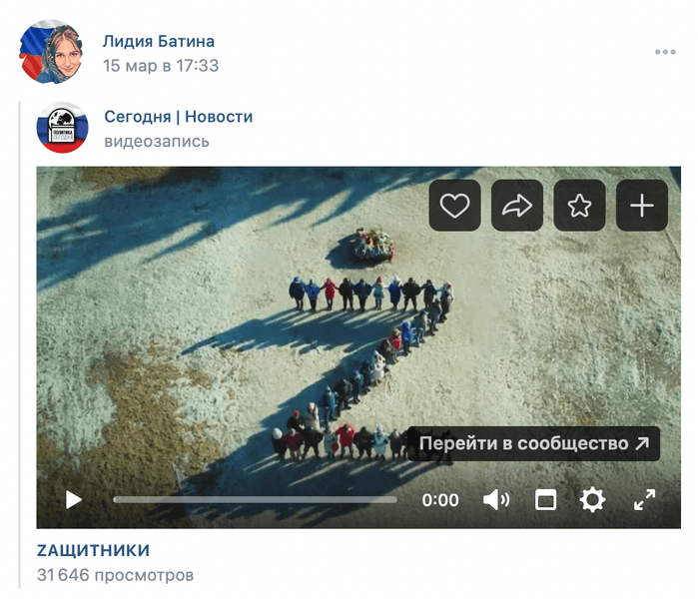
Task: Click the Сегодня | Новости community avatar
Action: tap(62, 127)
